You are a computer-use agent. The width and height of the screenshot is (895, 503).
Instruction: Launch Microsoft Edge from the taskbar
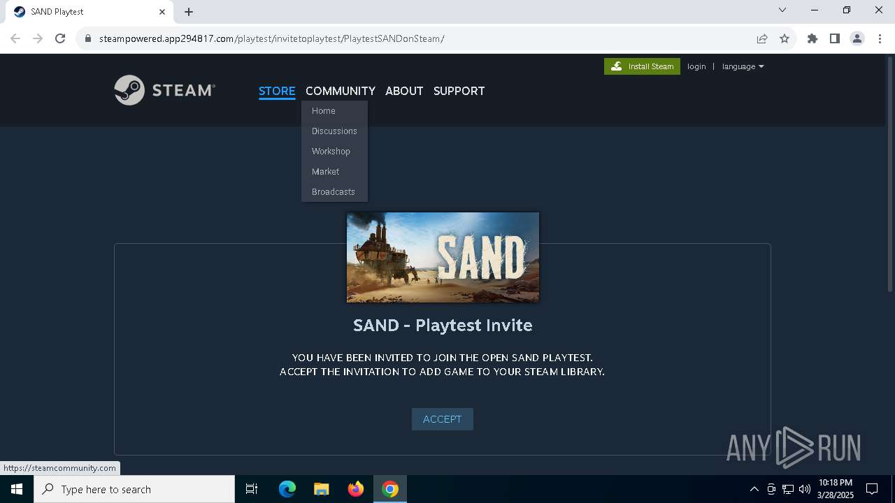(x=287, y=489)
